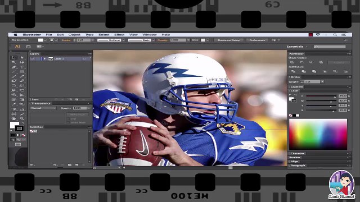Select the Hand tool

(x=13, y=118)
